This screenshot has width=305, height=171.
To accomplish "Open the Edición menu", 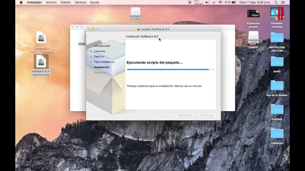I will (66, 2).
